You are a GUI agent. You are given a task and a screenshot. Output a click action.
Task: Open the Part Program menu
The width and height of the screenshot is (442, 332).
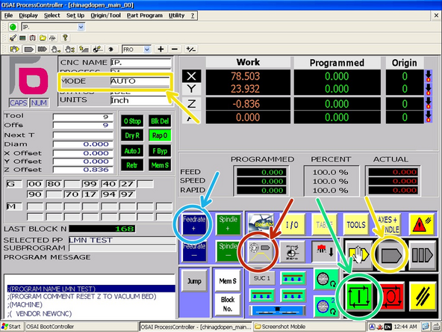(145, 16)
